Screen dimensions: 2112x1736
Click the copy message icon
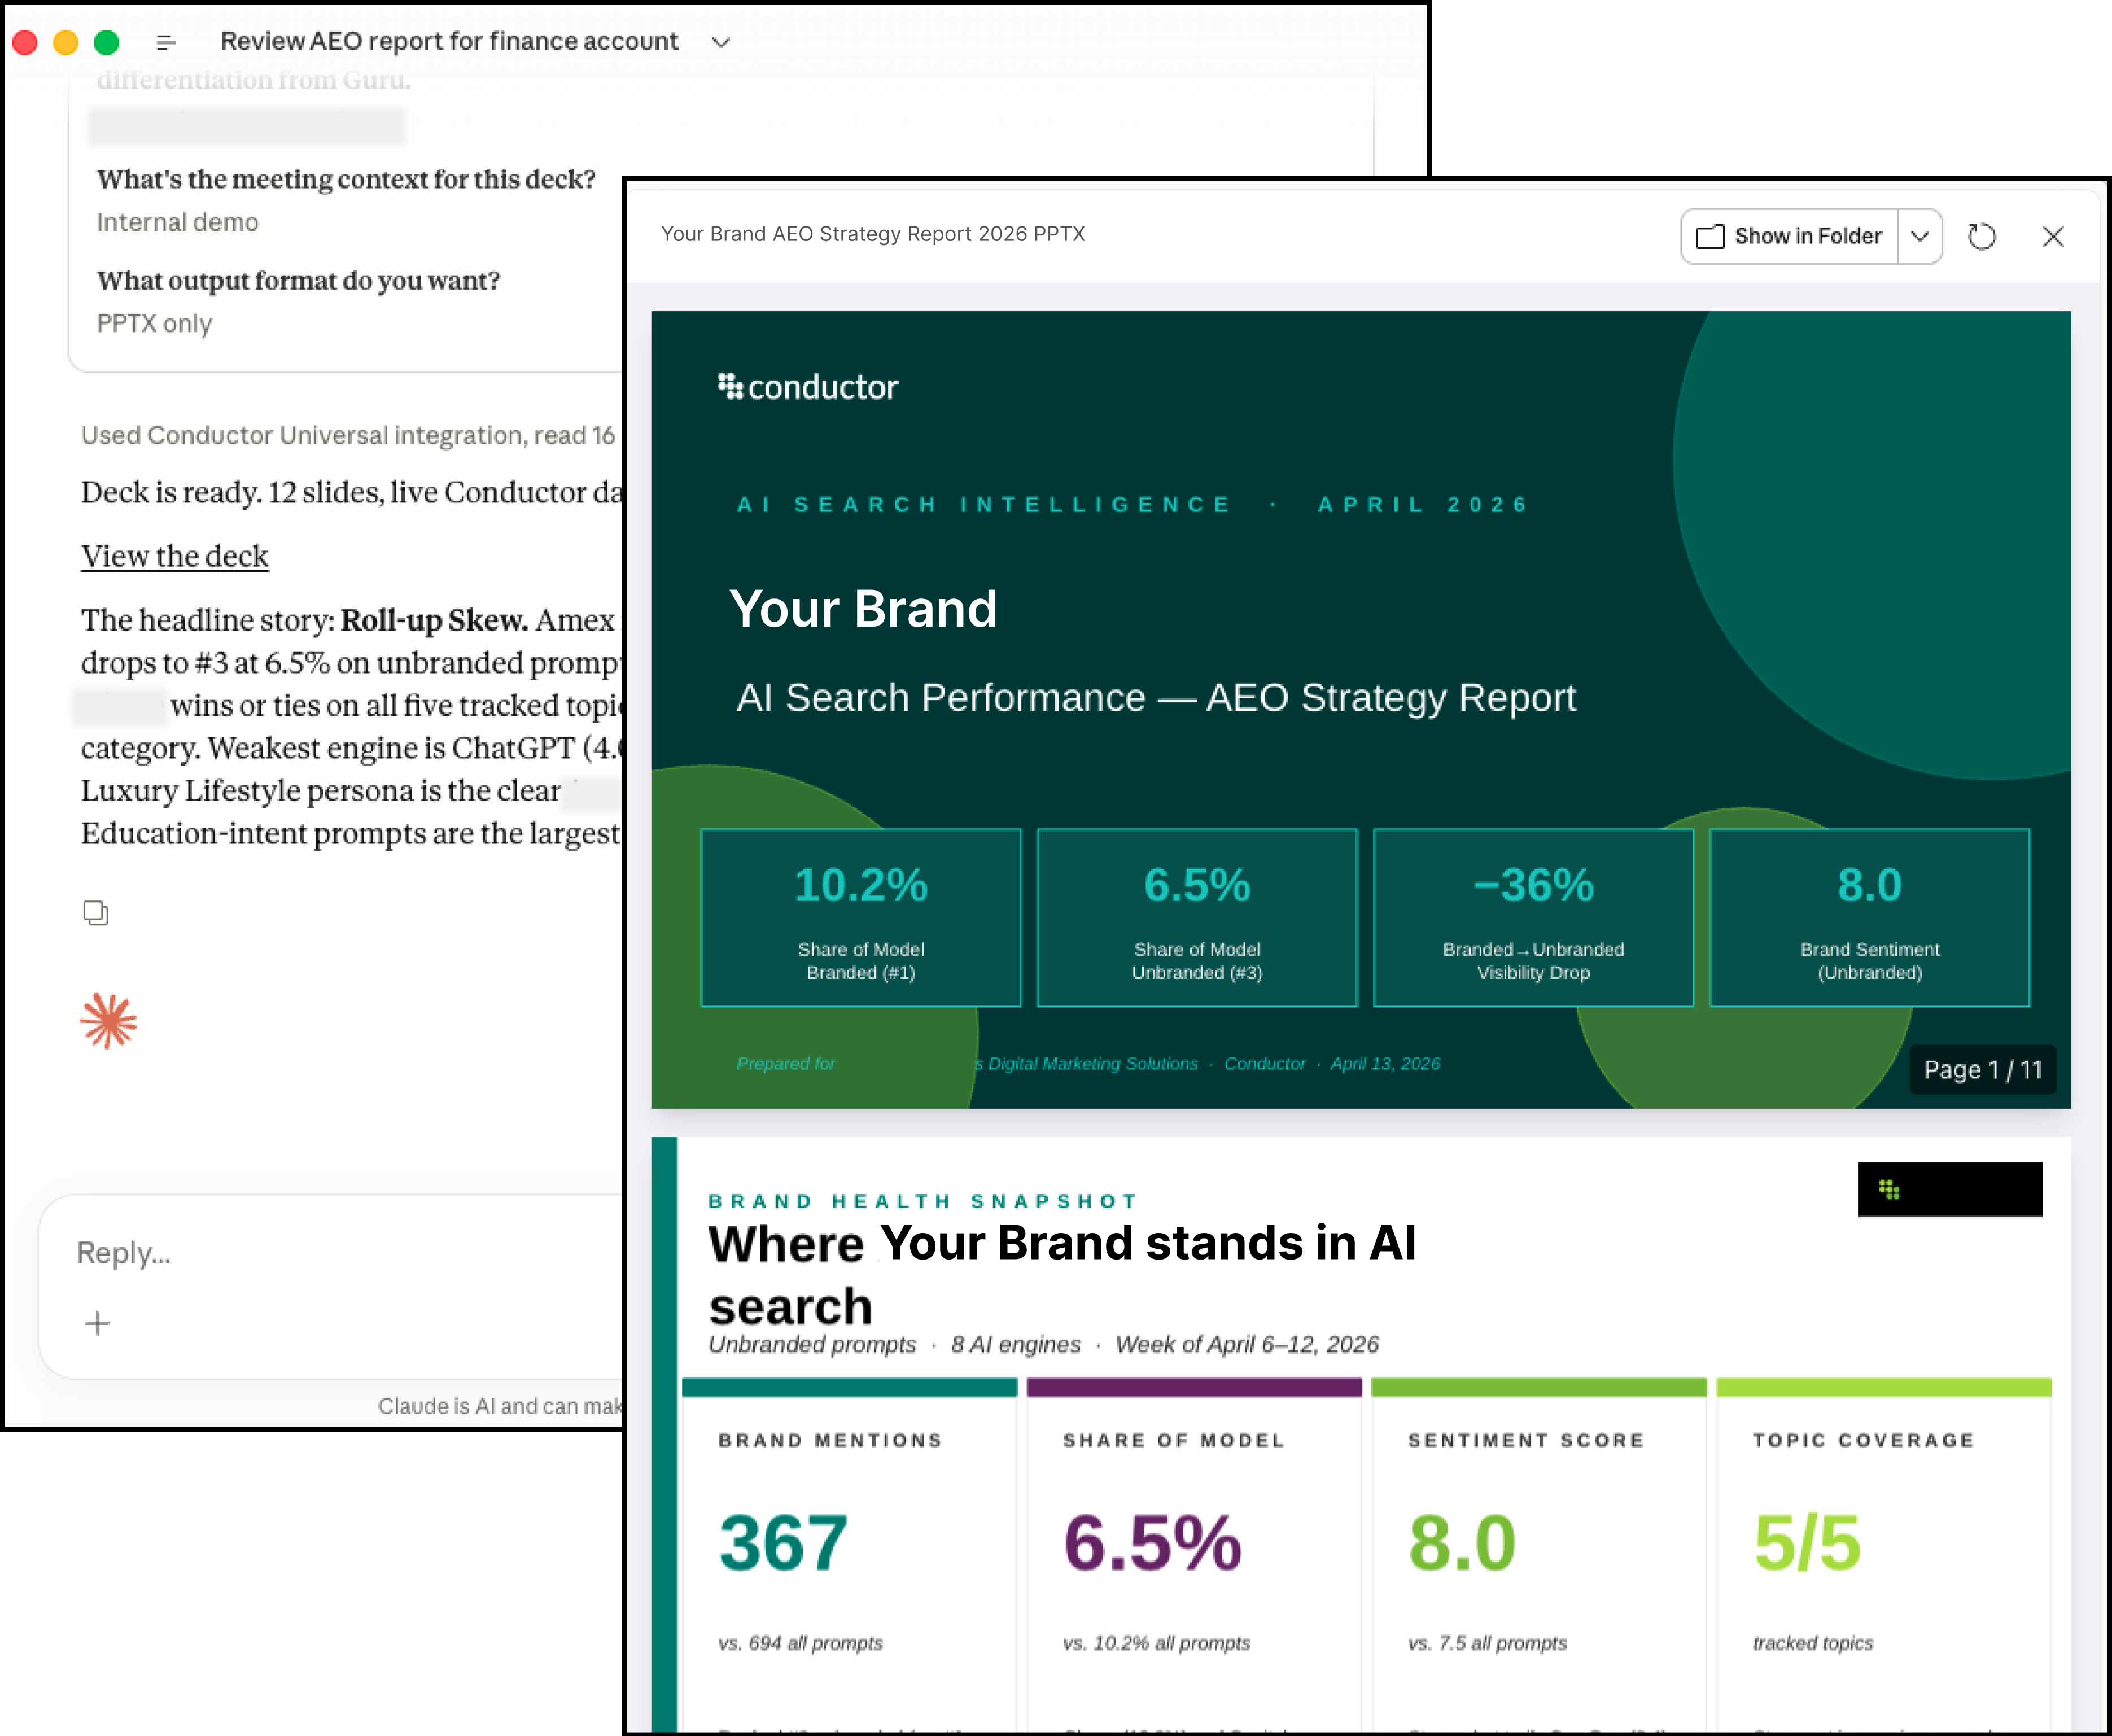(x=95, y=912)
